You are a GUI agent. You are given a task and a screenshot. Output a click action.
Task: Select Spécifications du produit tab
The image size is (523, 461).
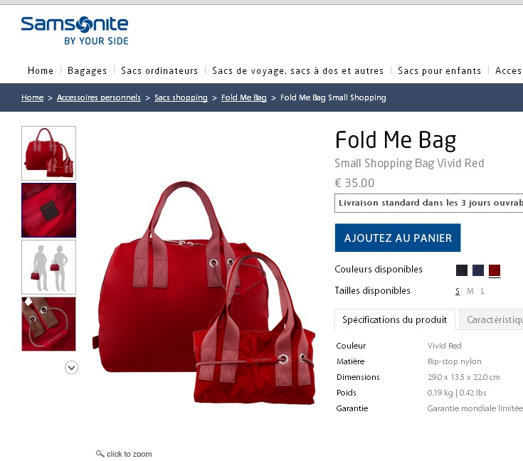(x=395, y=319)
